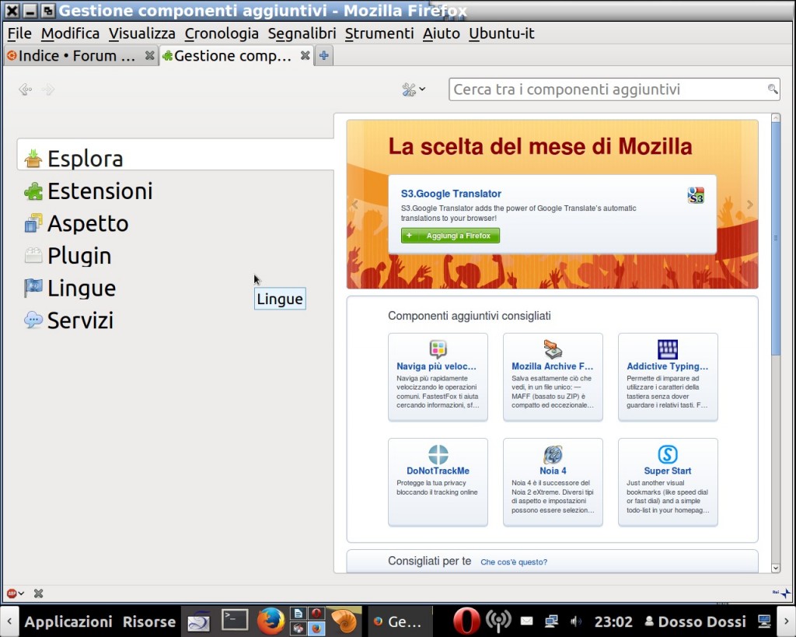Open the Aiuto menu
This screenshot has width=796, height=637.
click(442, 33)
